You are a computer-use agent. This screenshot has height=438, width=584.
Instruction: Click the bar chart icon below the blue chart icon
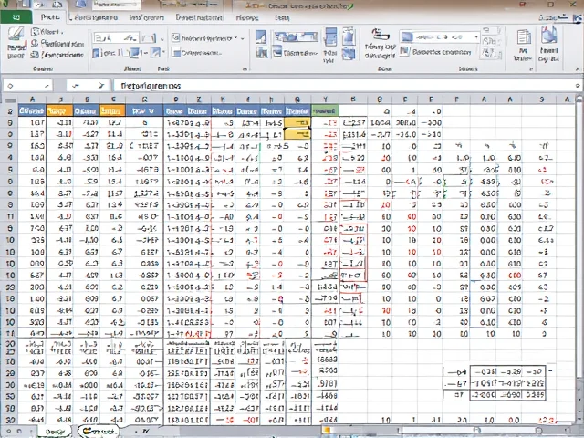pyautogui.click(x=262, y=53)
